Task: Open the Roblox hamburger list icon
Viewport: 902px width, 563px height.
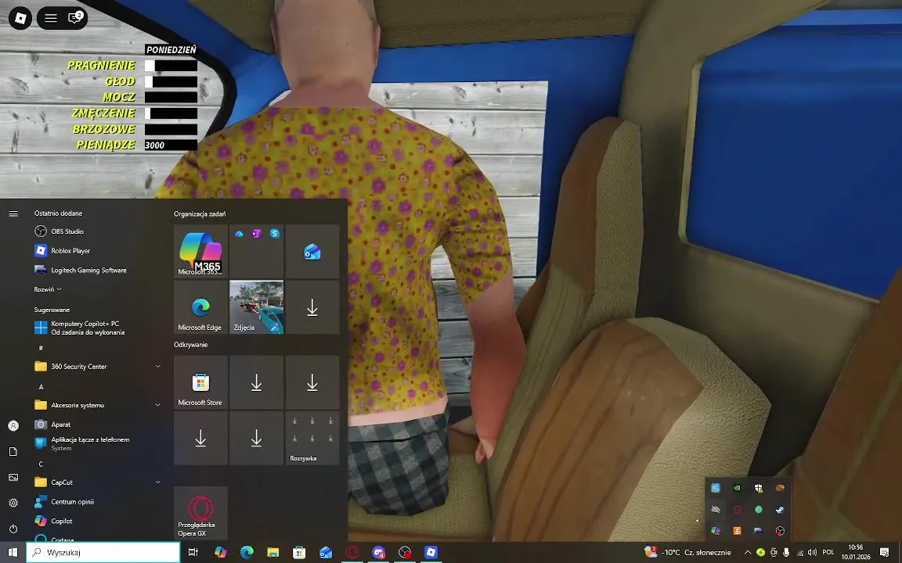Action: [x=51, y=19]
